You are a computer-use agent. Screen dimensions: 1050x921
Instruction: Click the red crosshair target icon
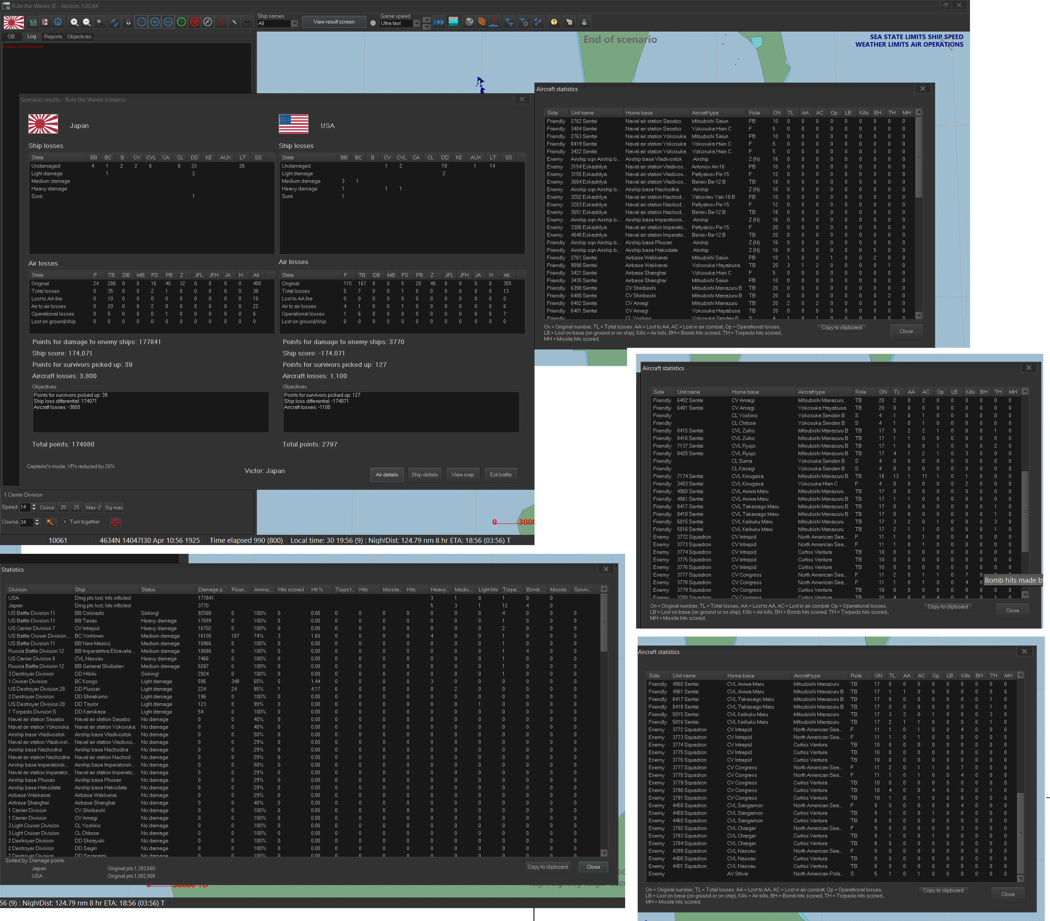[x=115, y=522]
